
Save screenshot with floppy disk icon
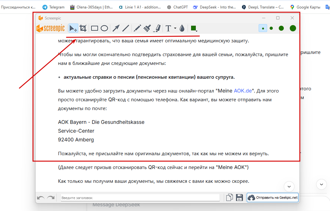(239, 198)
